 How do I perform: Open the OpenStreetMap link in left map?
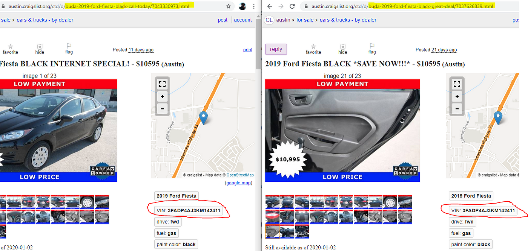point(240,175)
